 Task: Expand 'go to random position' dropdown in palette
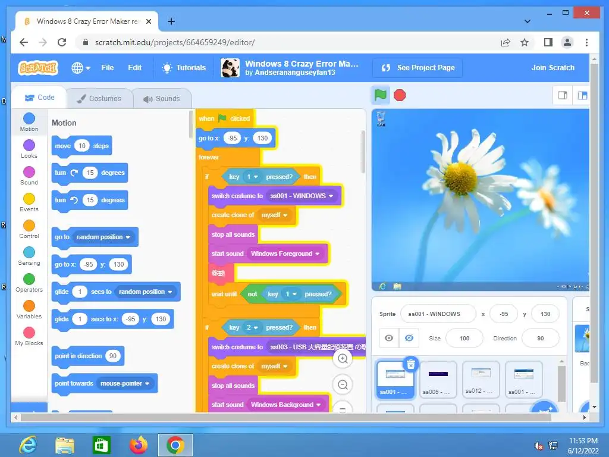pyautogui.click(x=103, y=237)
